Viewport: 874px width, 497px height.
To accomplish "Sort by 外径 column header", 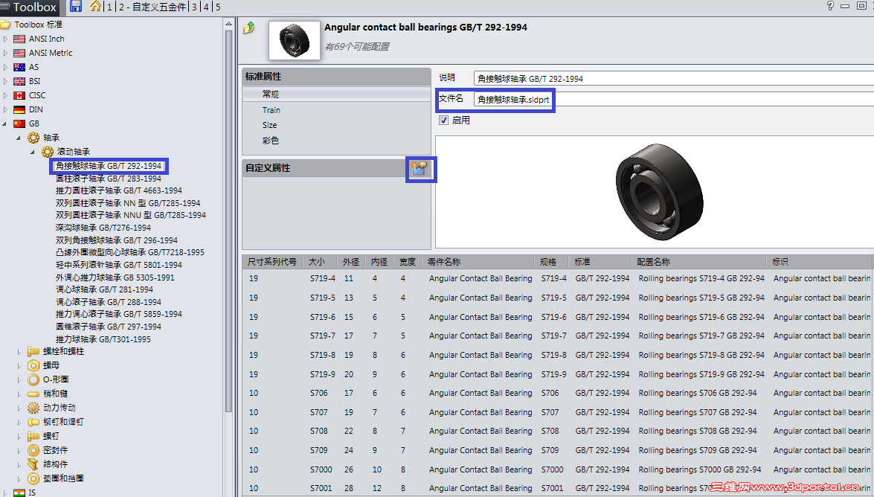I will click(351, 262).
